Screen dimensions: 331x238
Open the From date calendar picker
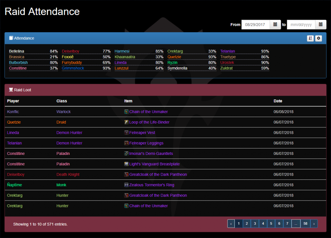pos(274,24)
